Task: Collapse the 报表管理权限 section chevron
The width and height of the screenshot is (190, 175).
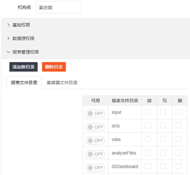Action: [x=8, y=52]
